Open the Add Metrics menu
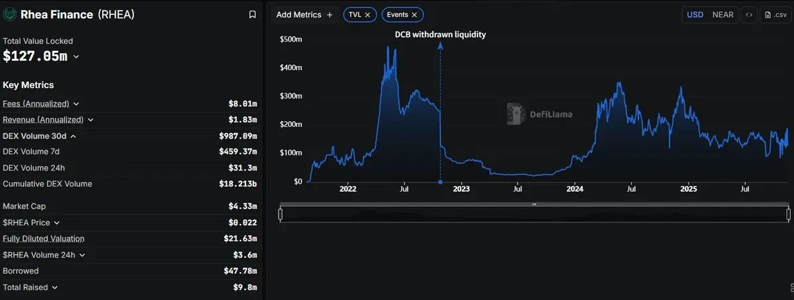 point(304,15)
